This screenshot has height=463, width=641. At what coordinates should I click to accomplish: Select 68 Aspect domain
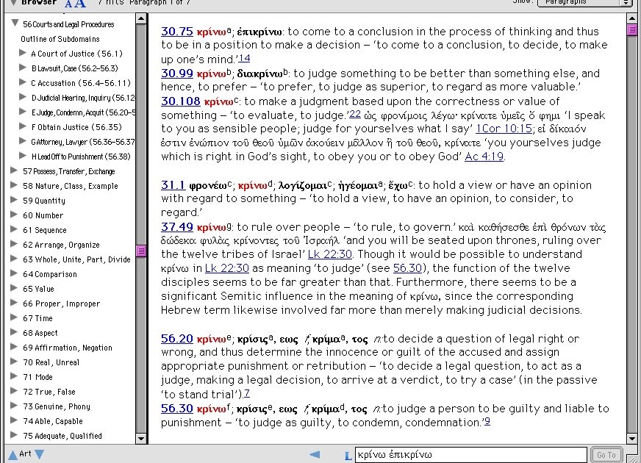(40, 333)
